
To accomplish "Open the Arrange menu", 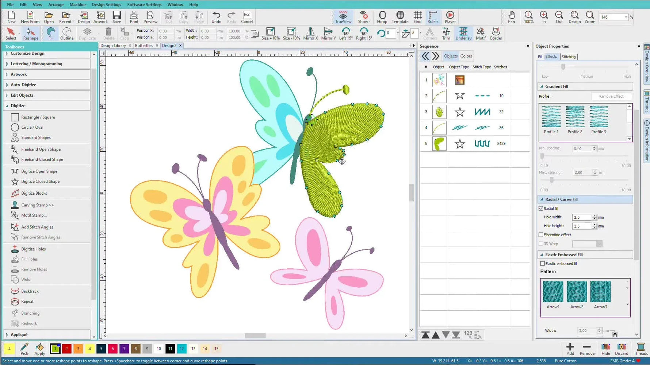I will coord(56,5).
